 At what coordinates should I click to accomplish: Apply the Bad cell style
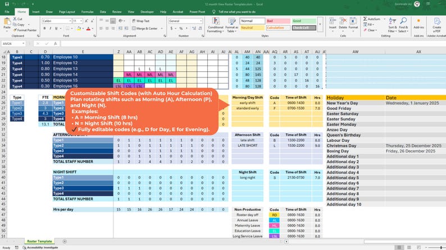pos(278,21)
